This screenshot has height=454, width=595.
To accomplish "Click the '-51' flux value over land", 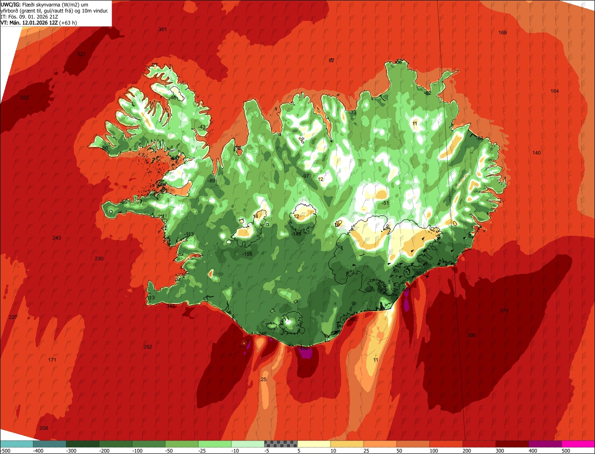I will point(385,203).
